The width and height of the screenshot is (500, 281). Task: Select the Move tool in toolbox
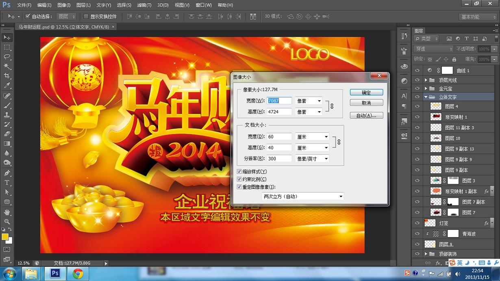point(7,37)
